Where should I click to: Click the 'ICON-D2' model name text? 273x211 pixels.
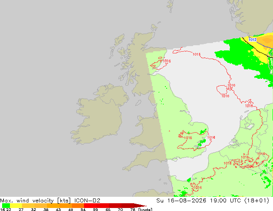tap(87, 201)
